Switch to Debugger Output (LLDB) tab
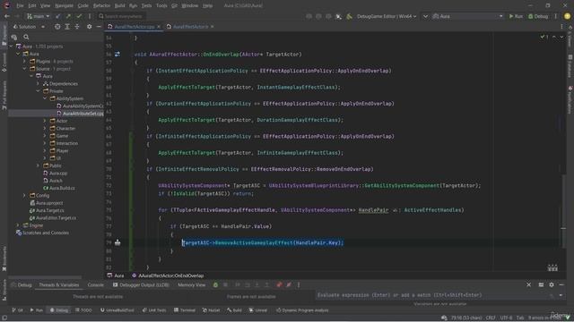Viewport: 574px width, 322px height. click(x=141, y=284)
